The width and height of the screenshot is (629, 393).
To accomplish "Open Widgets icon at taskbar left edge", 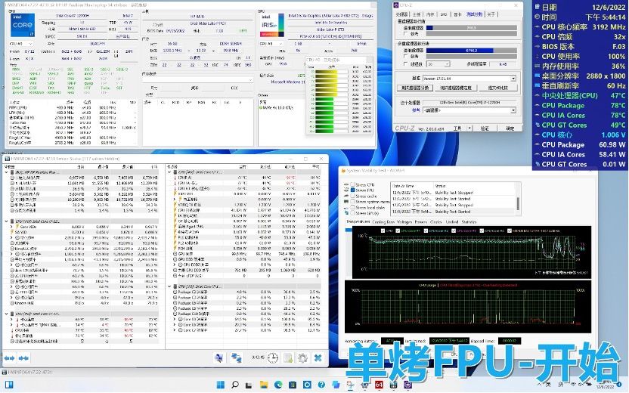I will 9,385.
